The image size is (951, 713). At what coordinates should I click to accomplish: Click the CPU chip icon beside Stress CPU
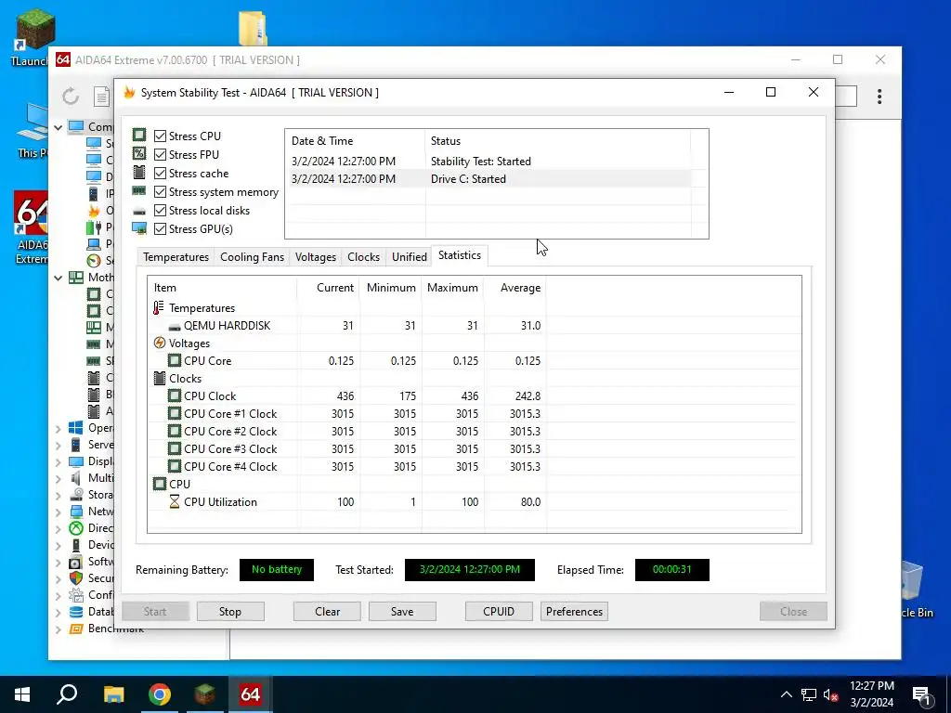coord(139,135)
